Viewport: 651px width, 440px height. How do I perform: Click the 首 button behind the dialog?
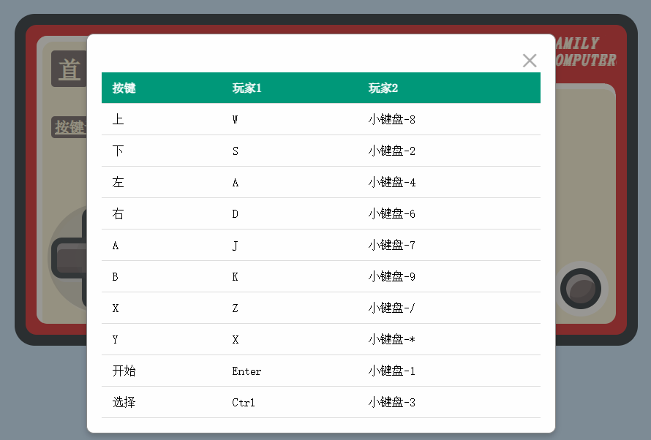[69, 69]
